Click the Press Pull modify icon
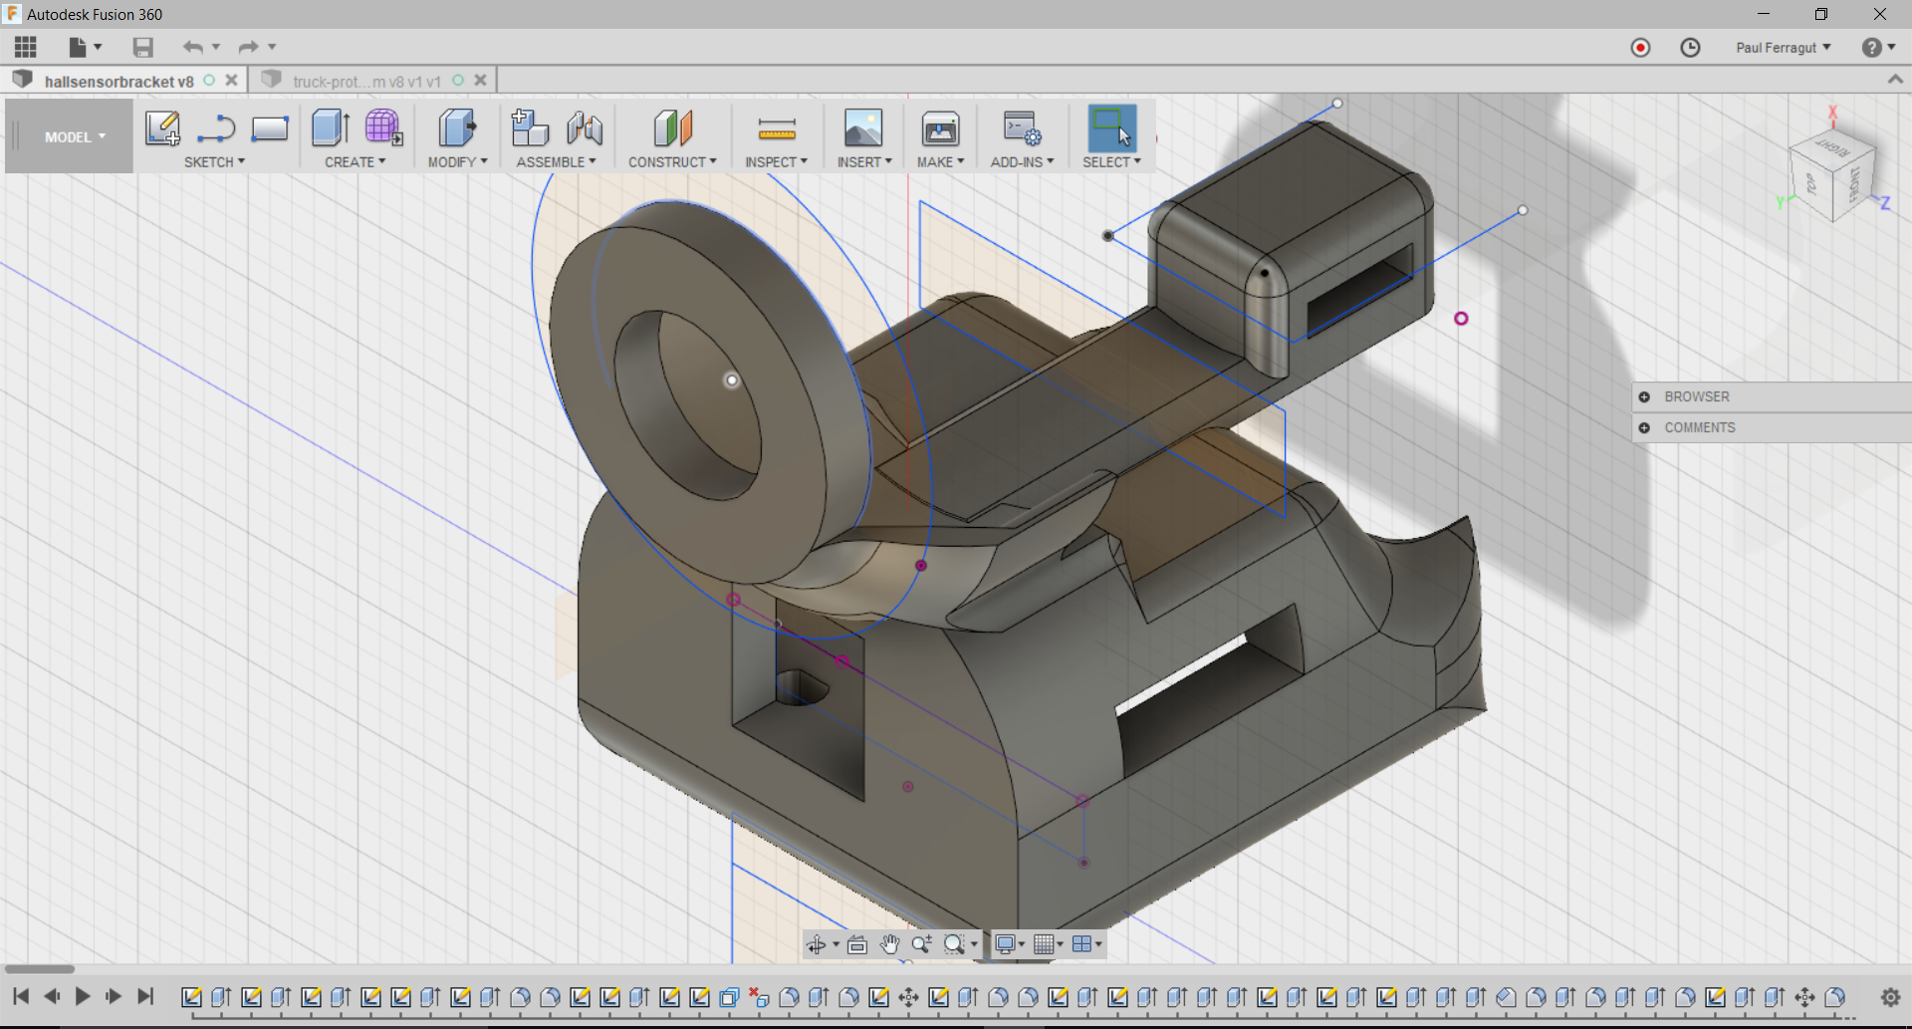The image size is (1912, 1029). pos(457,129)
